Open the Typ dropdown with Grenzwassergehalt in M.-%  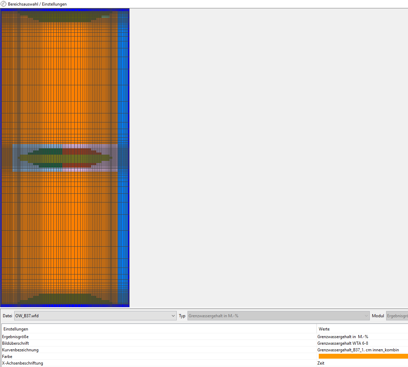(x=278, y=316)
